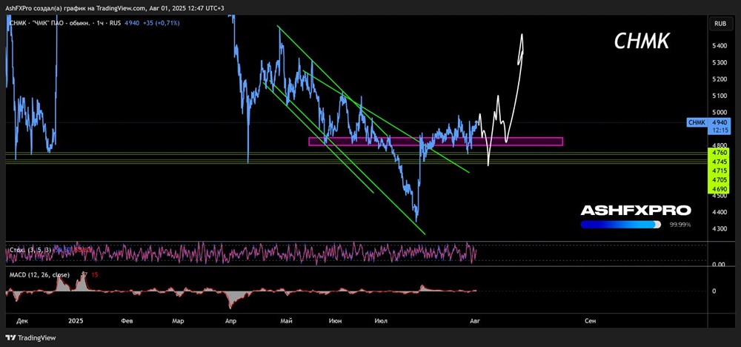Click the 4300 price scale value
This screenshot has width=741, height=347.
tap(720, 229)
